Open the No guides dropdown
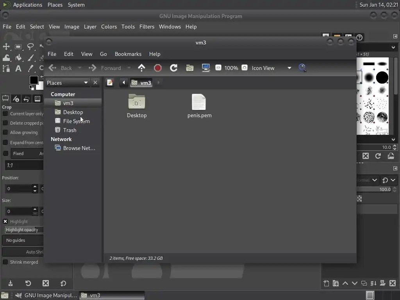Viewport: 400px width, 300px height. coord(23,240)
